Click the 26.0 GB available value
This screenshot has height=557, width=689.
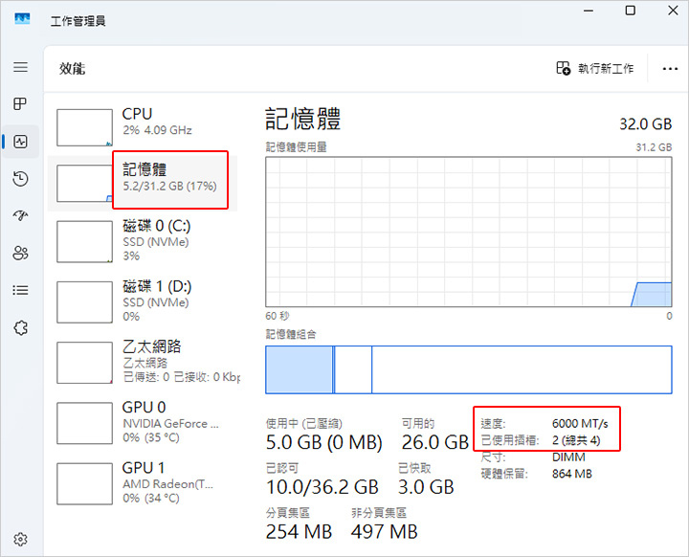435,442
